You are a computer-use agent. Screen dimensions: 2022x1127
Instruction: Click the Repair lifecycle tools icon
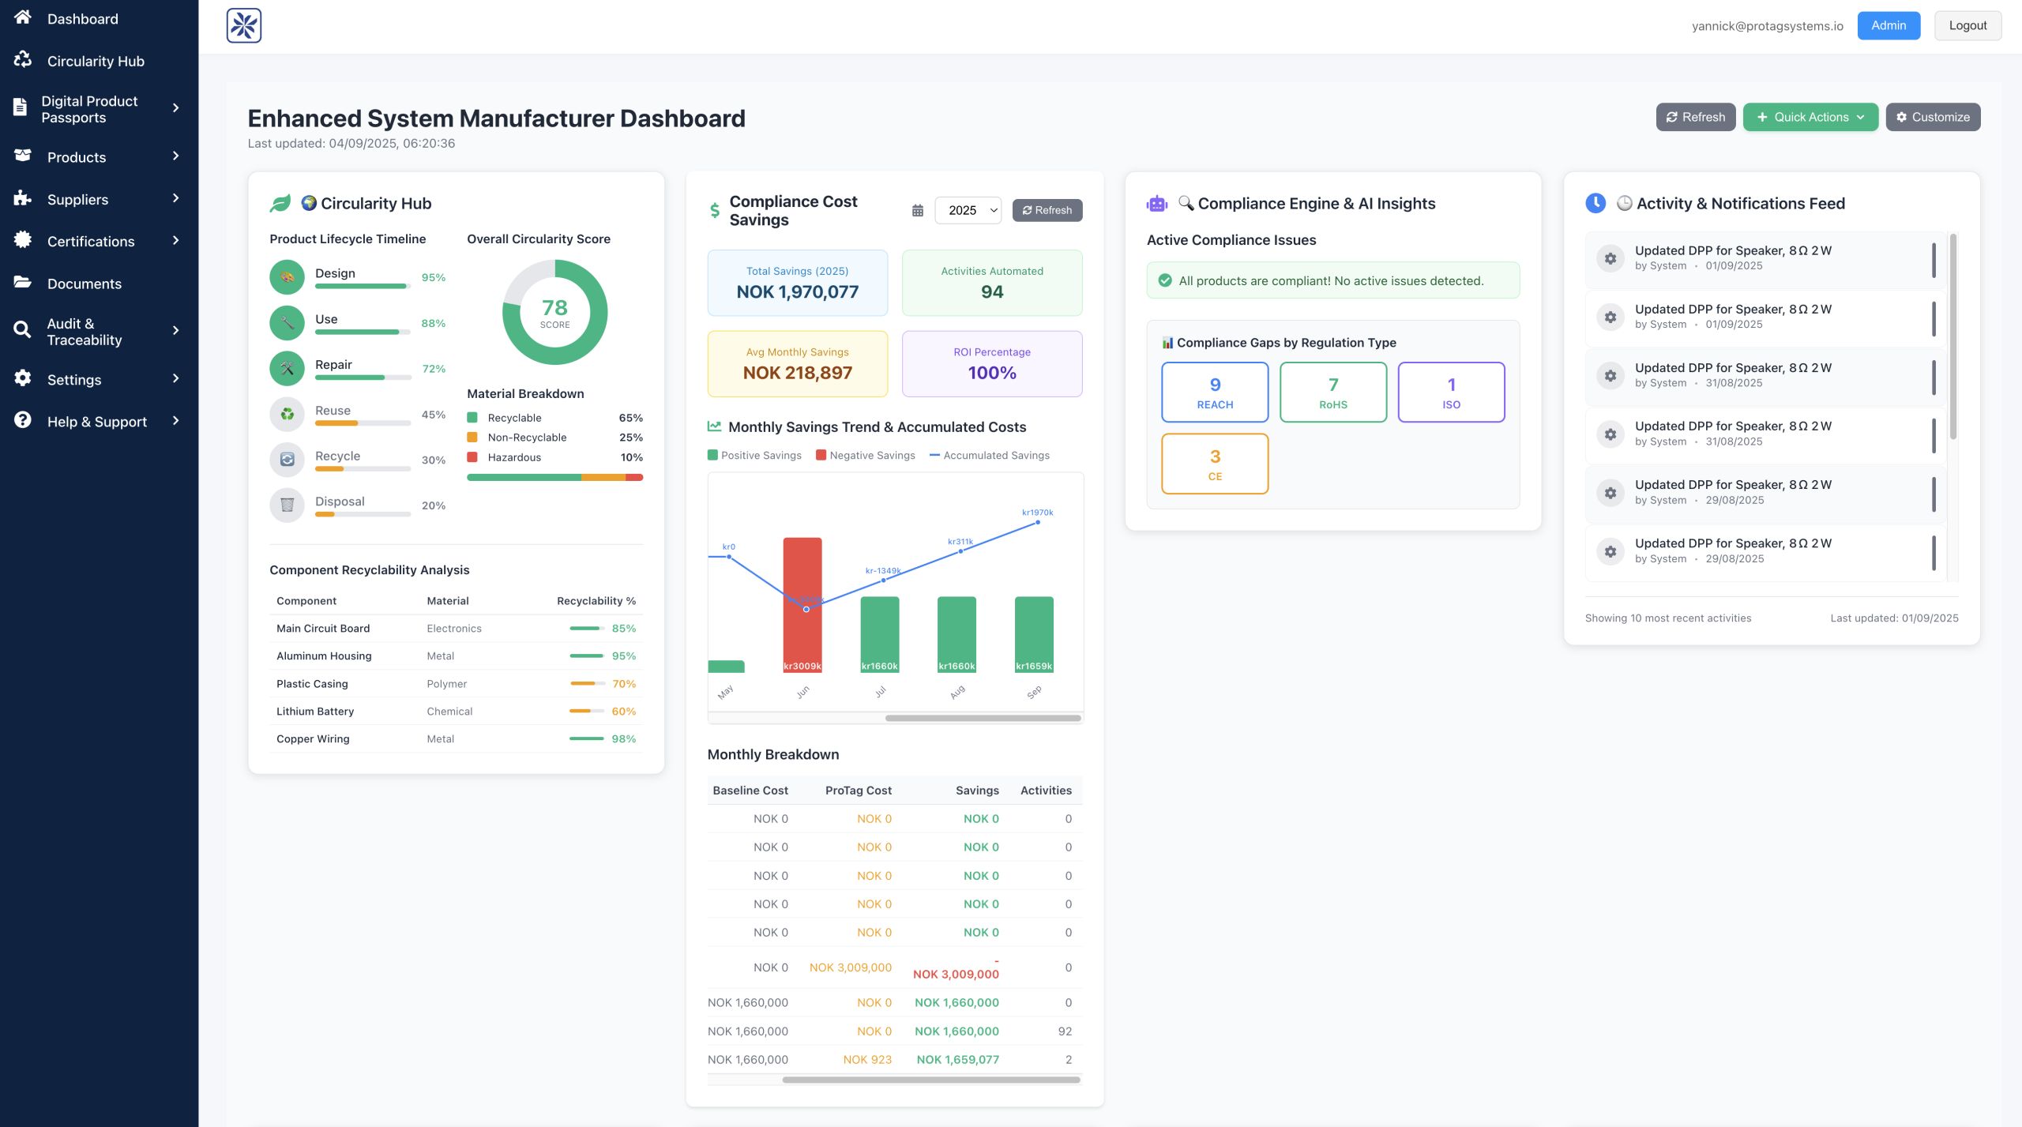pyautogui.click(x=287, y=368)
